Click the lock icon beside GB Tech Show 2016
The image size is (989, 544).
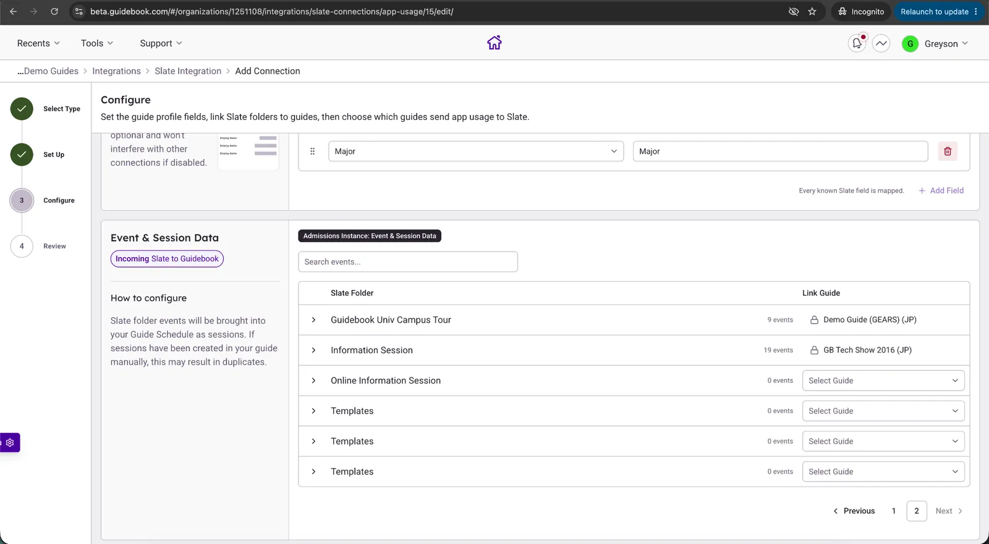click(x=815, y=351)
